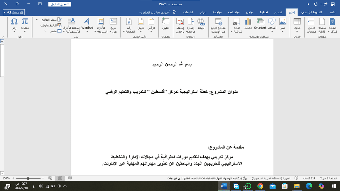
Task: Insert online video (مقاطع فيديو عبر الإنترنت)
Action: (x=218, y=25)
